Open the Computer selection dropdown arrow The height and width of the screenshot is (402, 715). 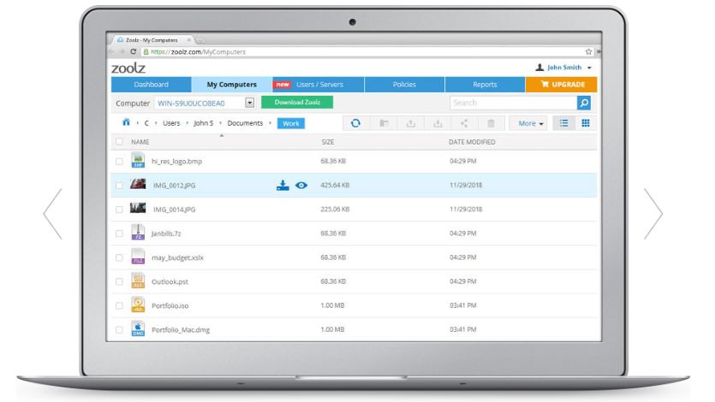point(249,103)
